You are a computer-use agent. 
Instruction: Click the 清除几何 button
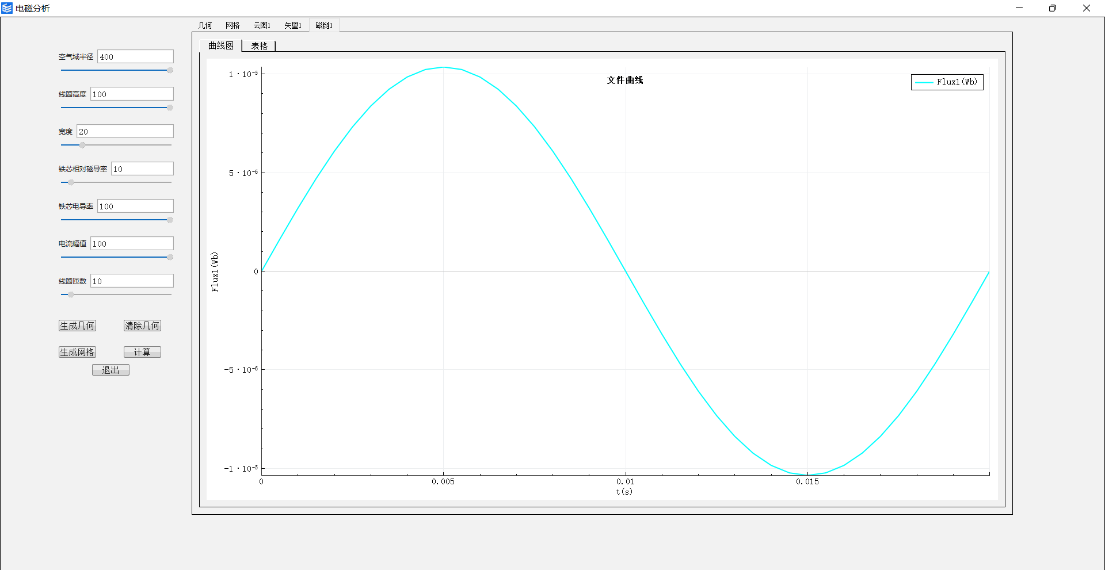coord(142,326)
